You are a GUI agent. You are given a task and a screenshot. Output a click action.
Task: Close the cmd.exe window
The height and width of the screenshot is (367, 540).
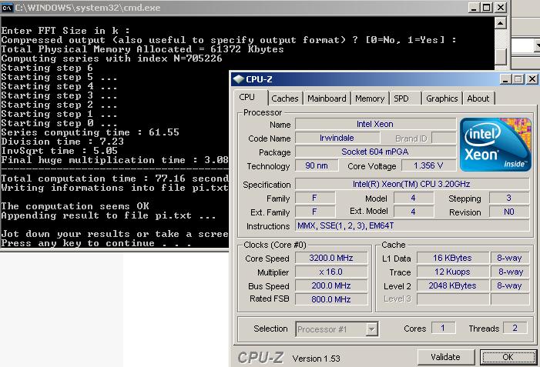tap(501, 8)
